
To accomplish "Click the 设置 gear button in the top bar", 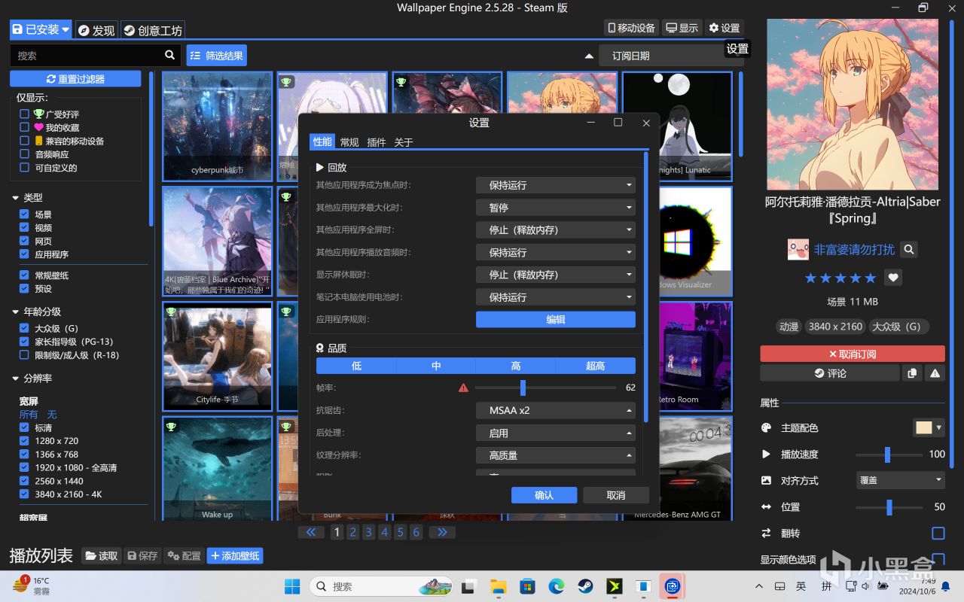I will pos(724,28).
